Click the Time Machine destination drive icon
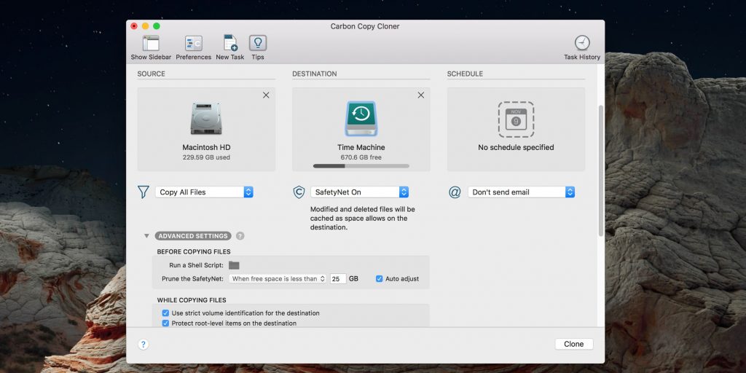 click(361, 119)
